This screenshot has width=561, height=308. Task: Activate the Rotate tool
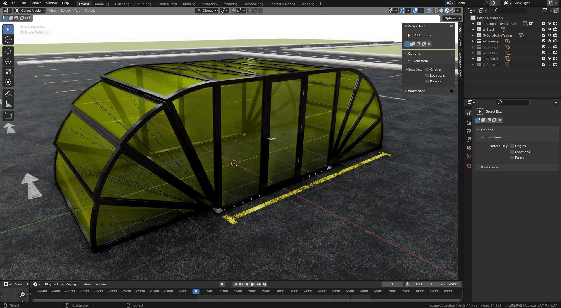coord(8,61)
